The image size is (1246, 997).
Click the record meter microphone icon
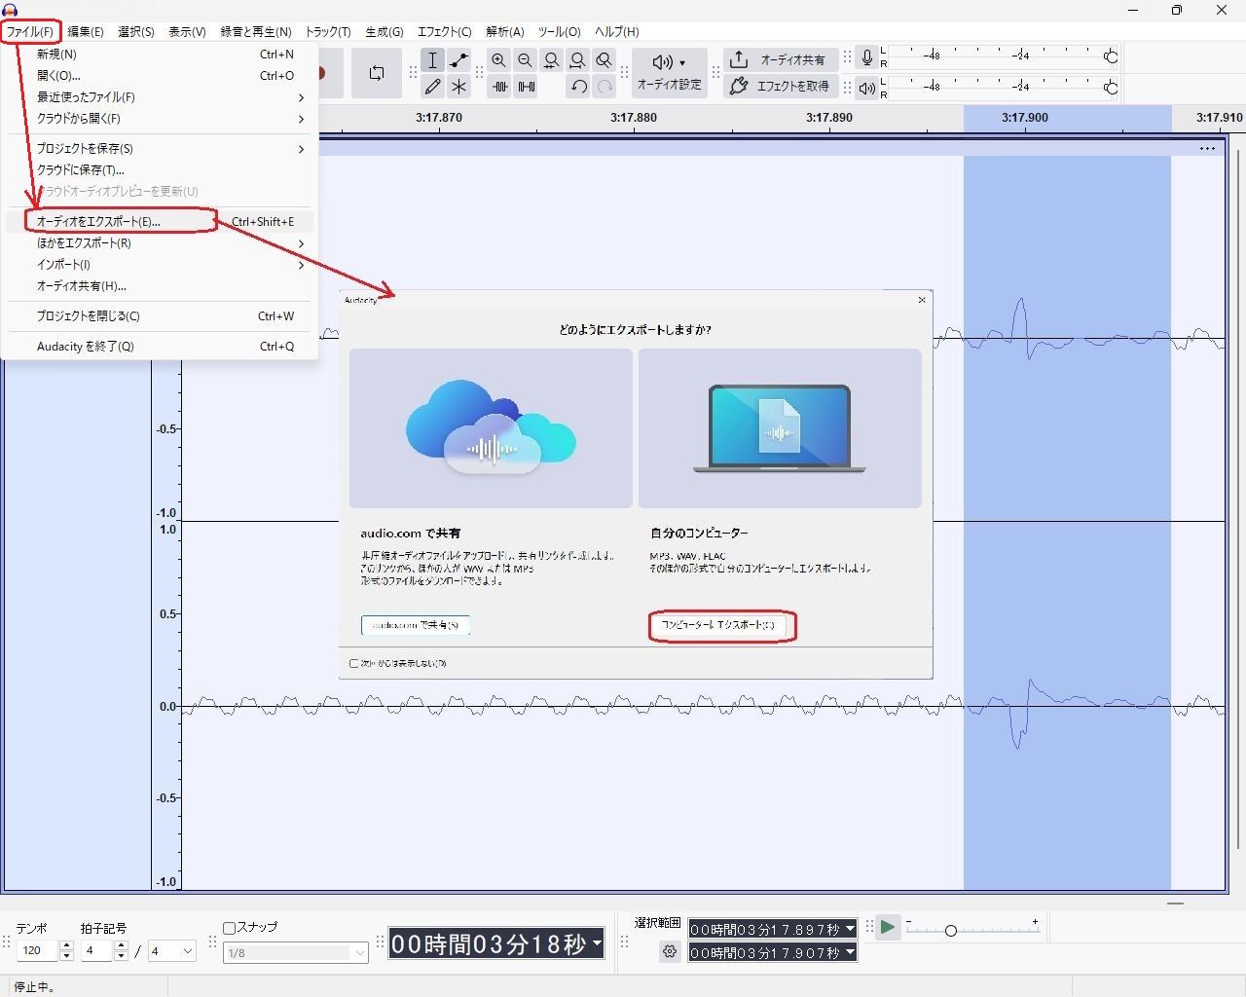866,58
